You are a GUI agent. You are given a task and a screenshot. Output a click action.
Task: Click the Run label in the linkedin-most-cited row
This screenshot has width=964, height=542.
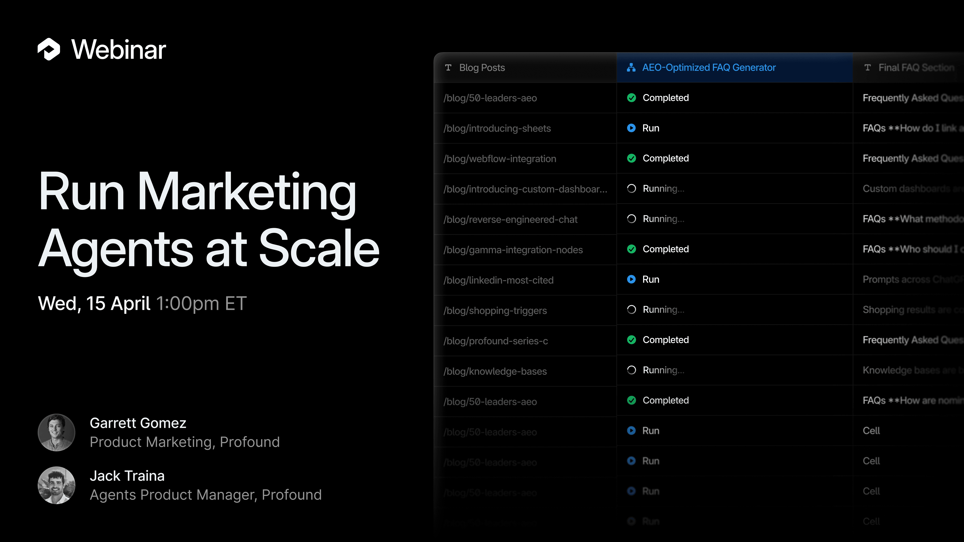click(x=651, y=280)
